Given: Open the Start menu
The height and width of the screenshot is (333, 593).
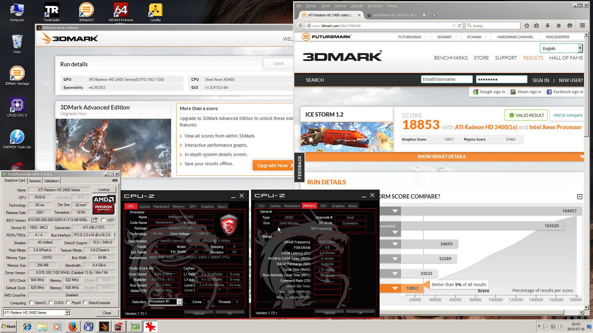Looking at the screenshot, I should pyautogui.click(x=8, y=327).
